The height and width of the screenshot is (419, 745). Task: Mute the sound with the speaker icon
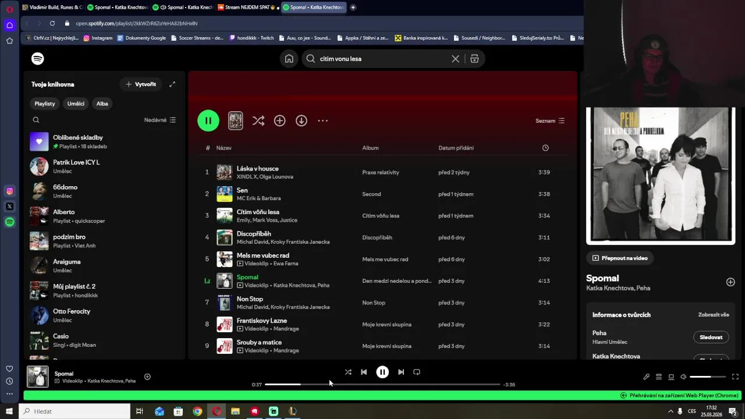click(683, 377)
